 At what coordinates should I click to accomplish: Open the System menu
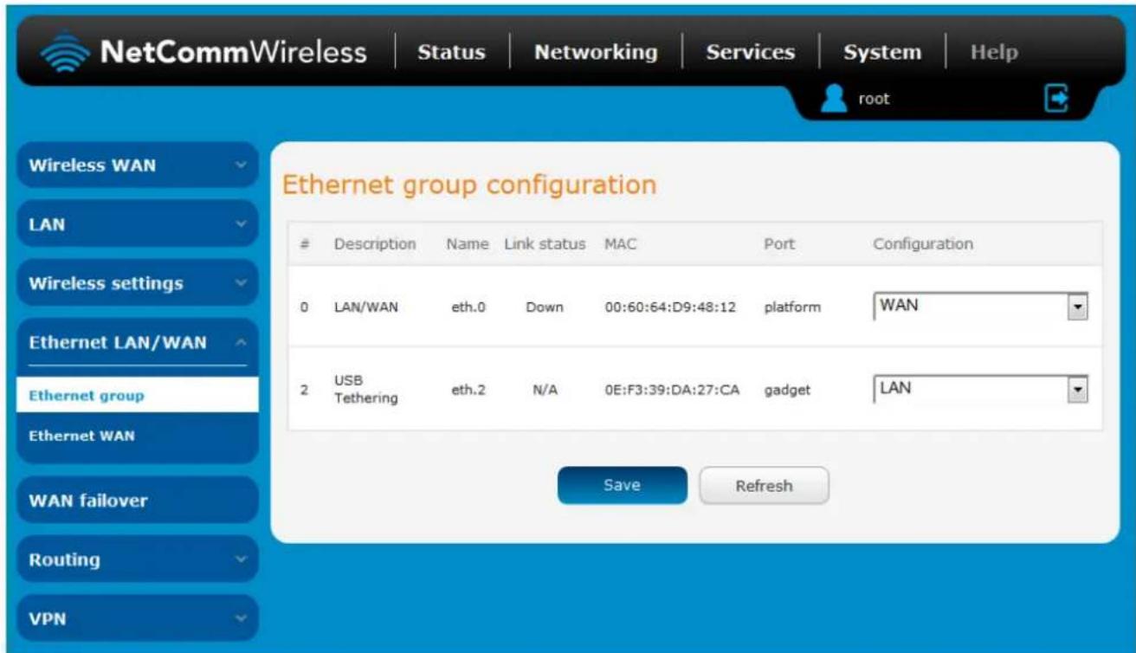[882, 52]
